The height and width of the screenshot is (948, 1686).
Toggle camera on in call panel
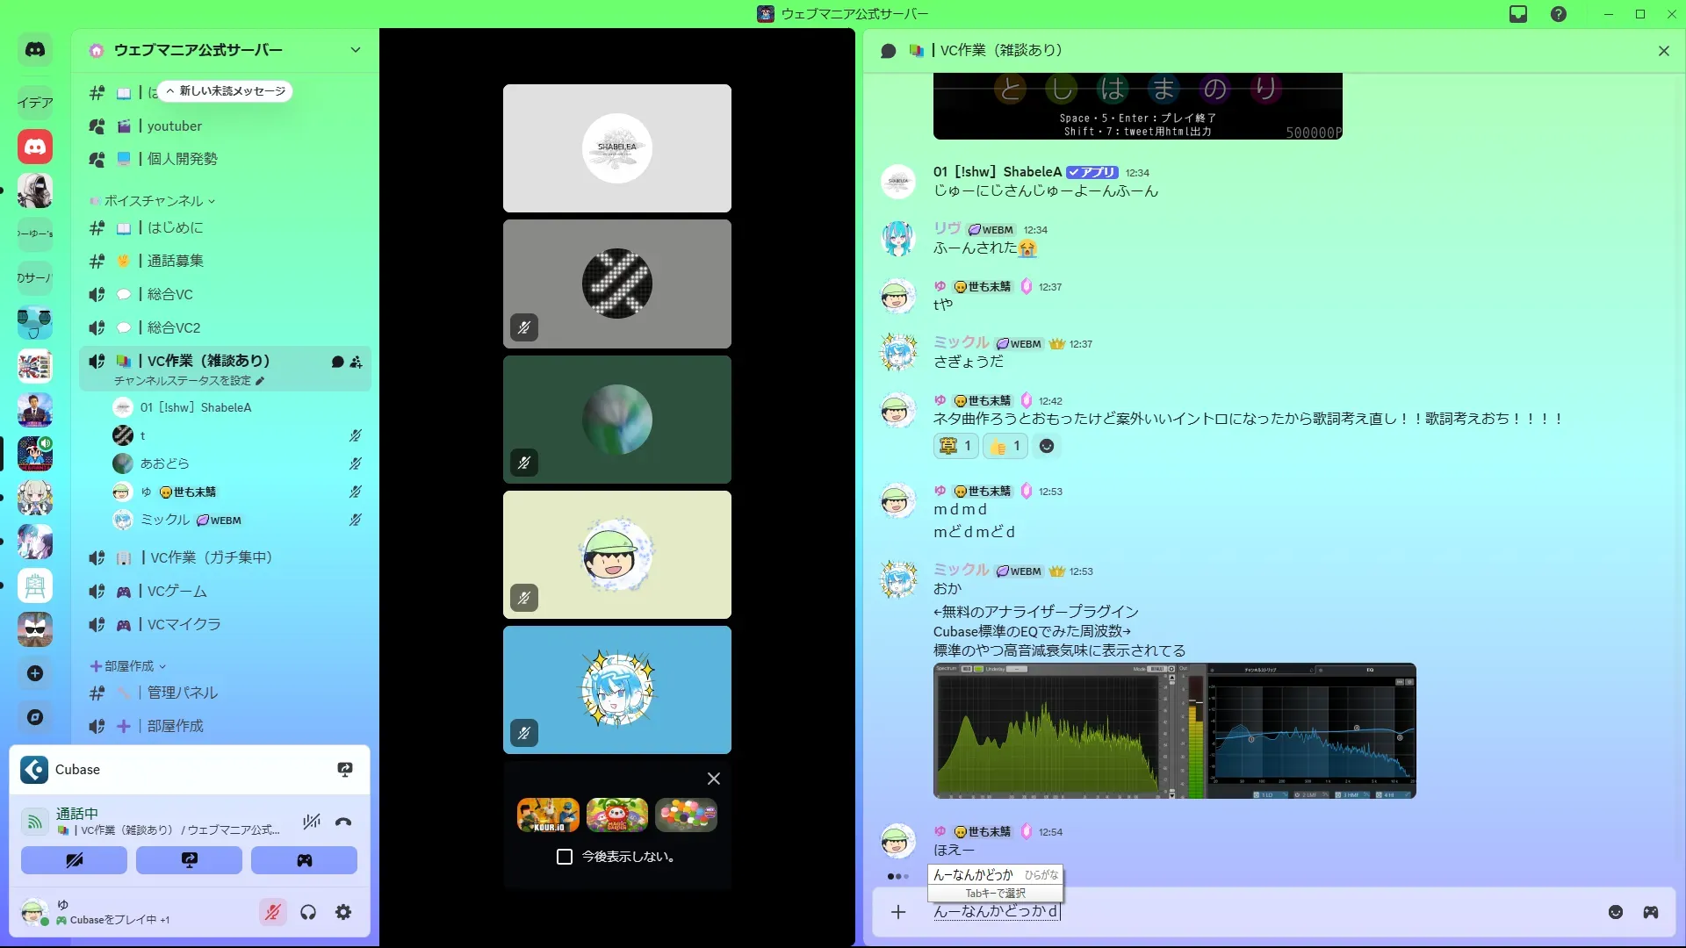point(74,860)
